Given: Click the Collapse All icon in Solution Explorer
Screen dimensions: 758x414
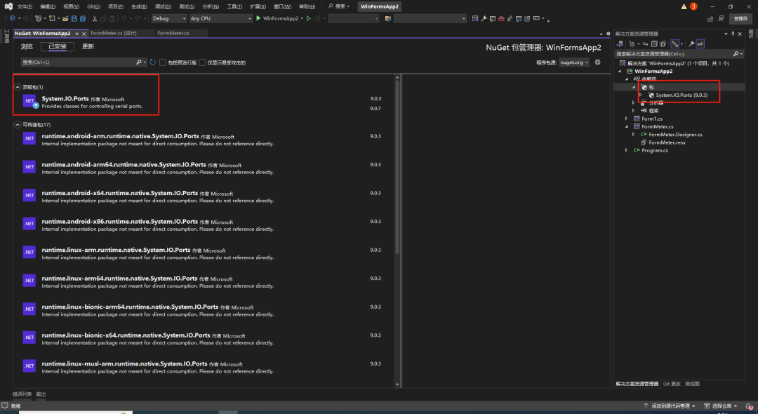Looking at the screenshot, I should pyautogui.click(x=655, y=44).
